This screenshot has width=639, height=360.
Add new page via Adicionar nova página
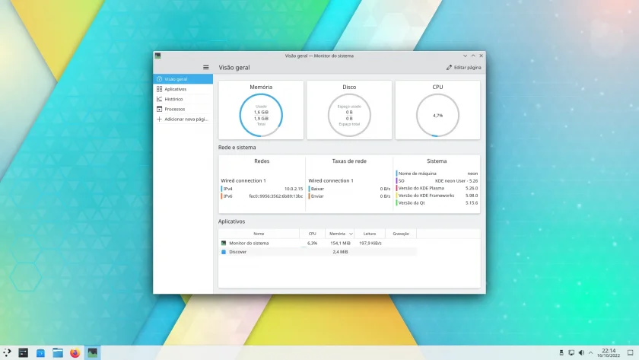point(183,119)
